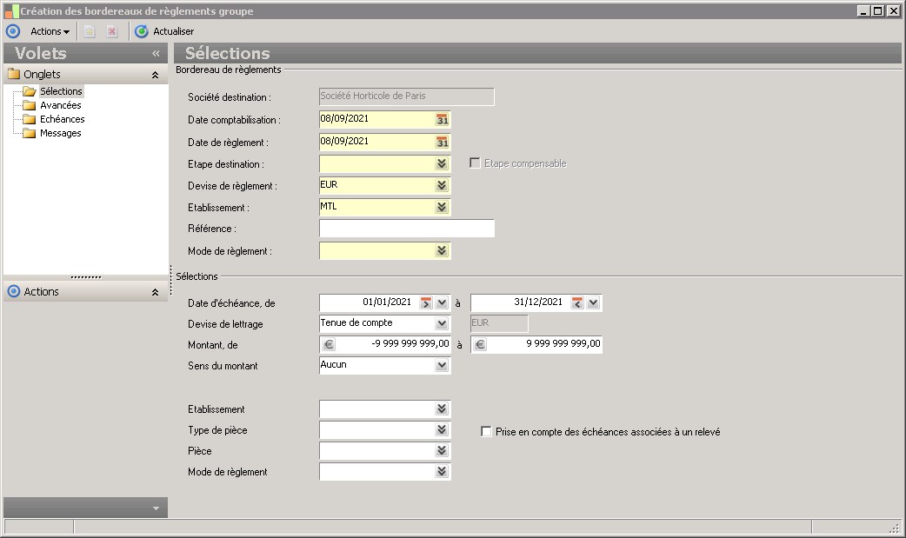Collapse the Volets side panel
The height and width of the screenshot is (538, 906).
tap(157, 53)
